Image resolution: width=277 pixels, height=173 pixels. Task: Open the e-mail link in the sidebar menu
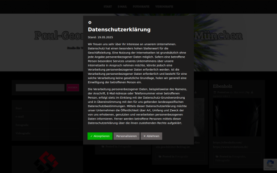point(19,117)
